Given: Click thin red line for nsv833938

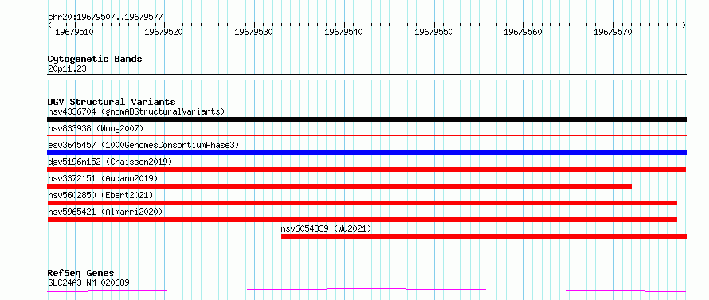Looking at the screenshot, I should (366, 135).
